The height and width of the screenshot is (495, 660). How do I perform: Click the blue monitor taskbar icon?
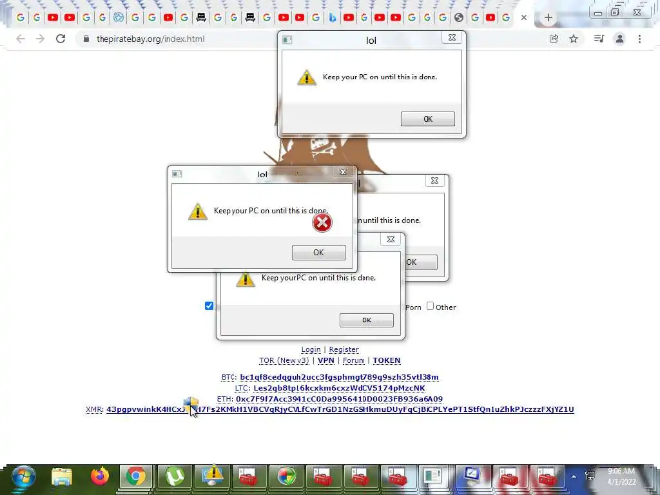(x=472, y=477)
